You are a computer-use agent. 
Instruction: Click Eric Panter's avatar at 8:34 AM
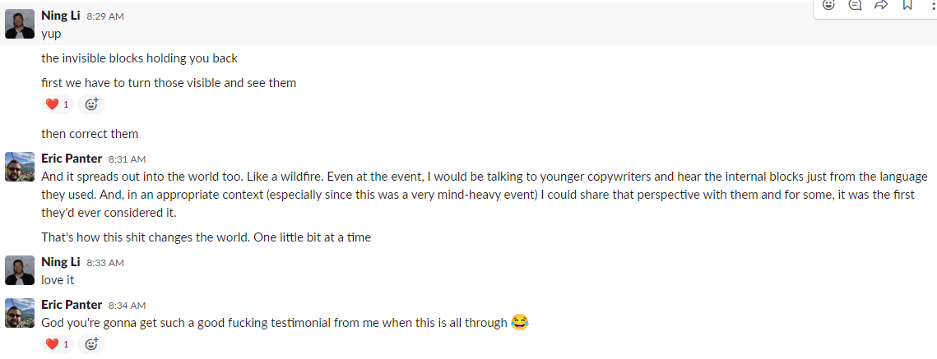pyautogui.click(x=20, y=312)
